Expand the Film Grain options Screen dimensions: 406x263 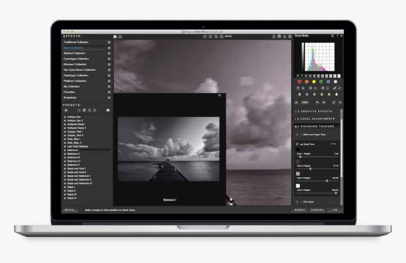[x=301, y=202]
